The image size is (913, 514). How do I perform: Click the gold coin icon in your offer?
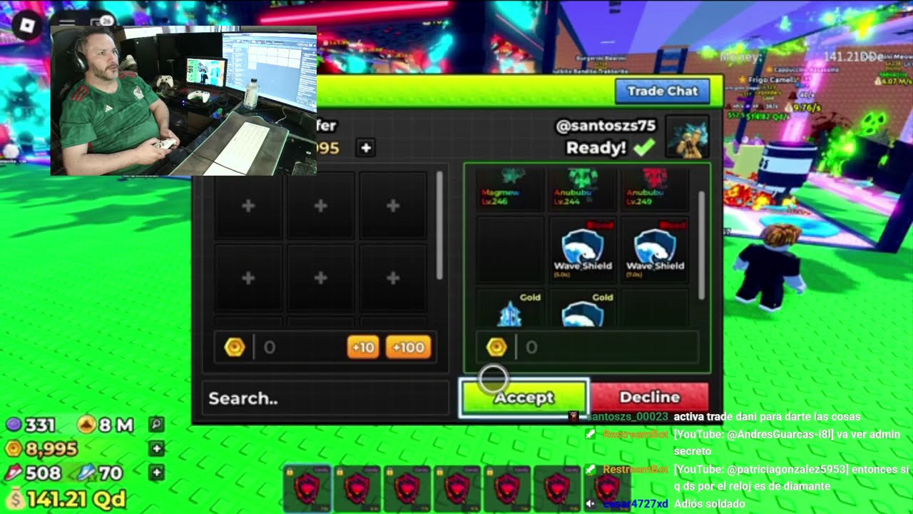point(235,348)
